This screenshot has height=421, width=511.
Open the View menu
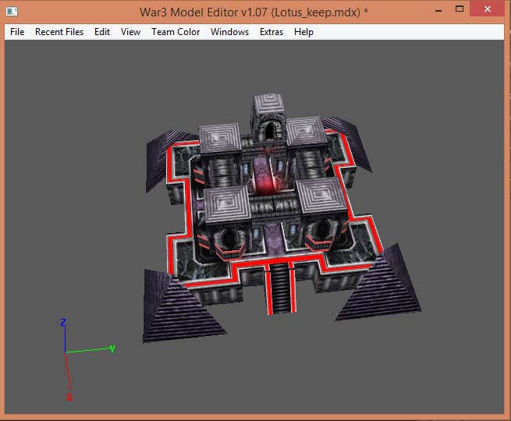point(131,32)
